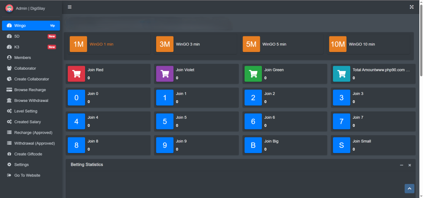Click the scroll-to-top arrow button

(409, 189)
